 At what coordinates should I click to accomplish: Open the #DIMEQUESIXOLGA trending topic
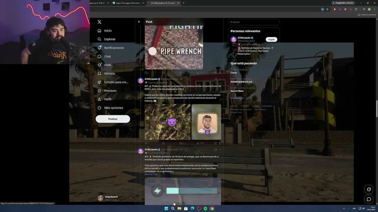point(241,82)
